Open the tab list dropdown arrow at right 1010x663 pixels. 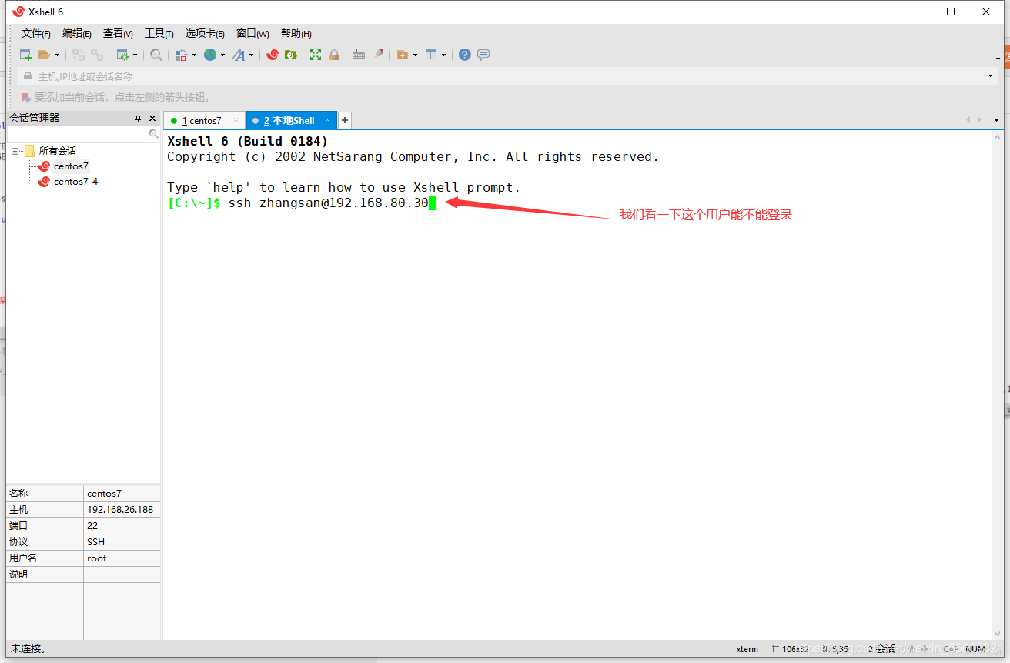(997, 120)
